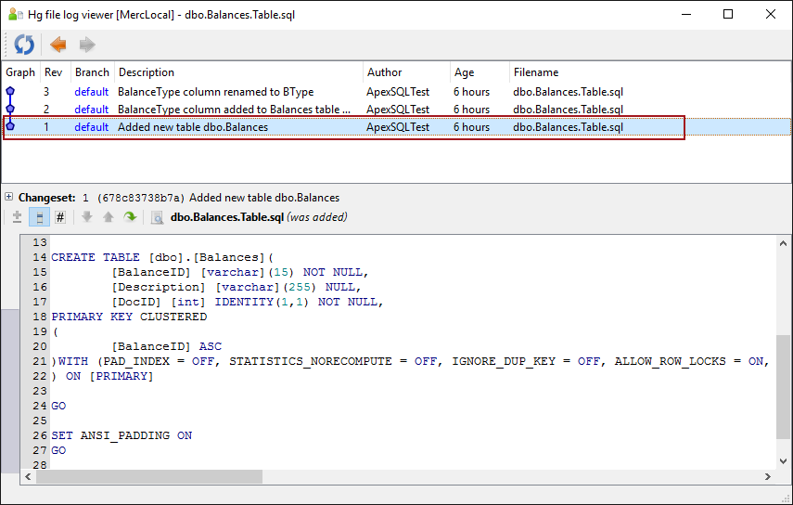
Task: Sort by the Author column header
Action: point(385,72)
